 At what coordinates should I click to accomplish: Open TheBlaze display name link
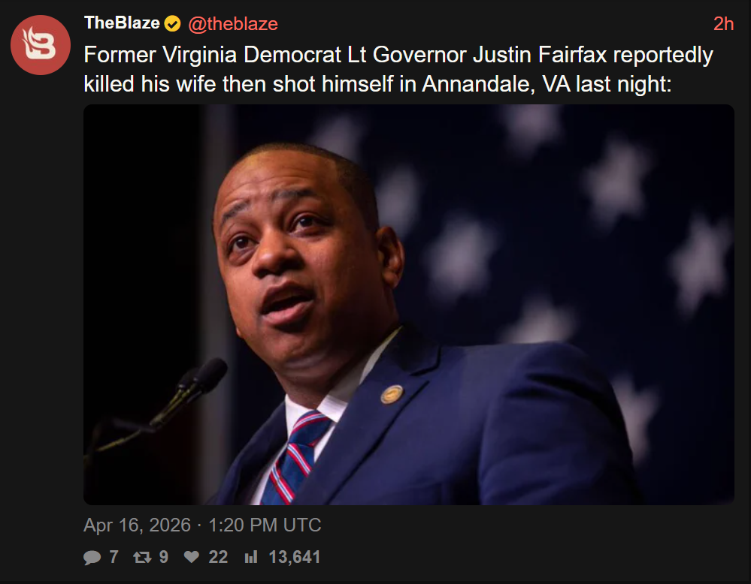pyautogui.click(x=122, y=23)
